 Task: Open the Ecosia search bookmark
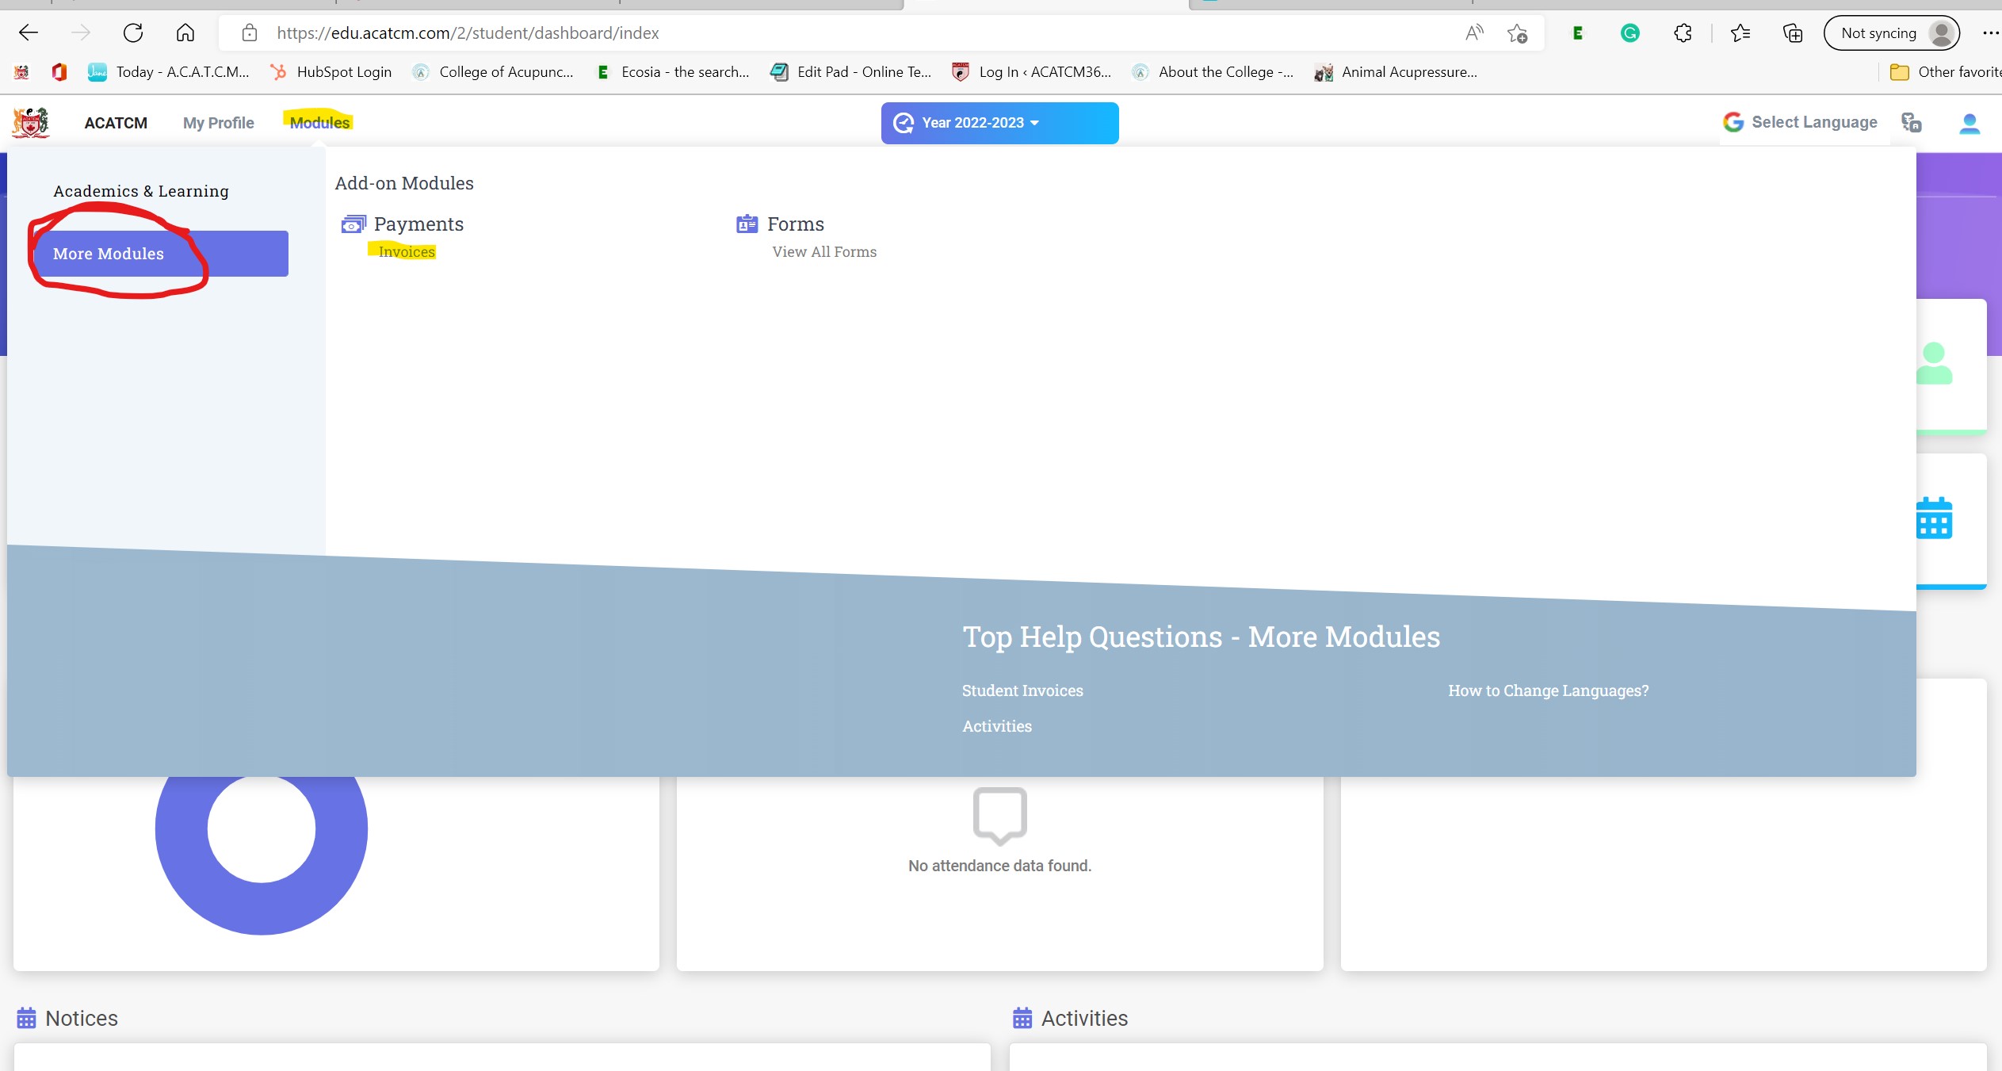click(672, 72)
